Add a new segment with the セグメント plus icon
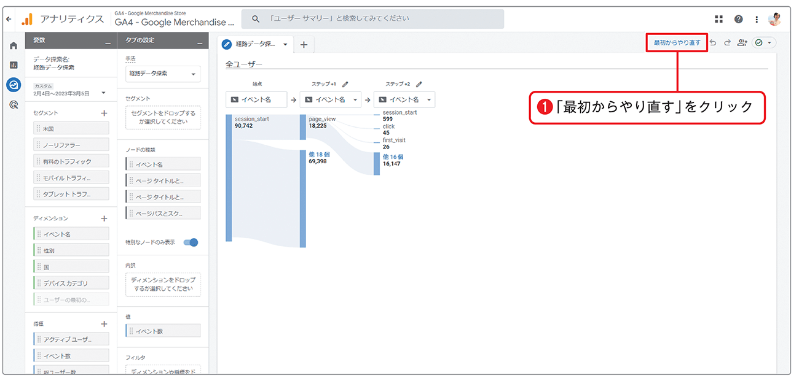799x378 pixels. click(104, 113)
